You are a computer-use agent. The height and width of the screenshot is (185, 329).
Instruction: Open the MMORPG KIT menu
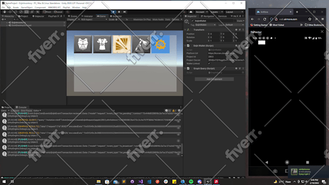tap(54, 7)
